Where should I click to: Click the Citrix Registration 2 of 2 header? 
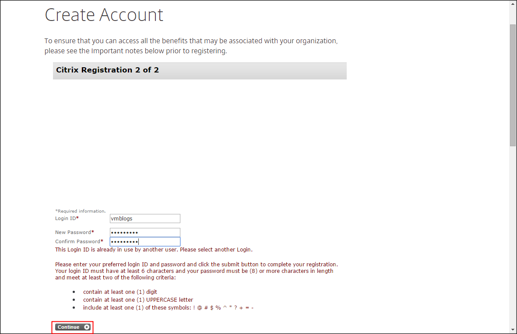[x=108, y=70]
